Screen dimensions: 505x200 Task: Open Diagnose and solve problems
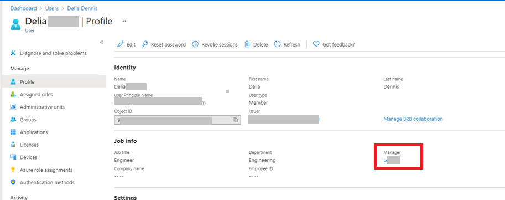(x=53, y=53)
